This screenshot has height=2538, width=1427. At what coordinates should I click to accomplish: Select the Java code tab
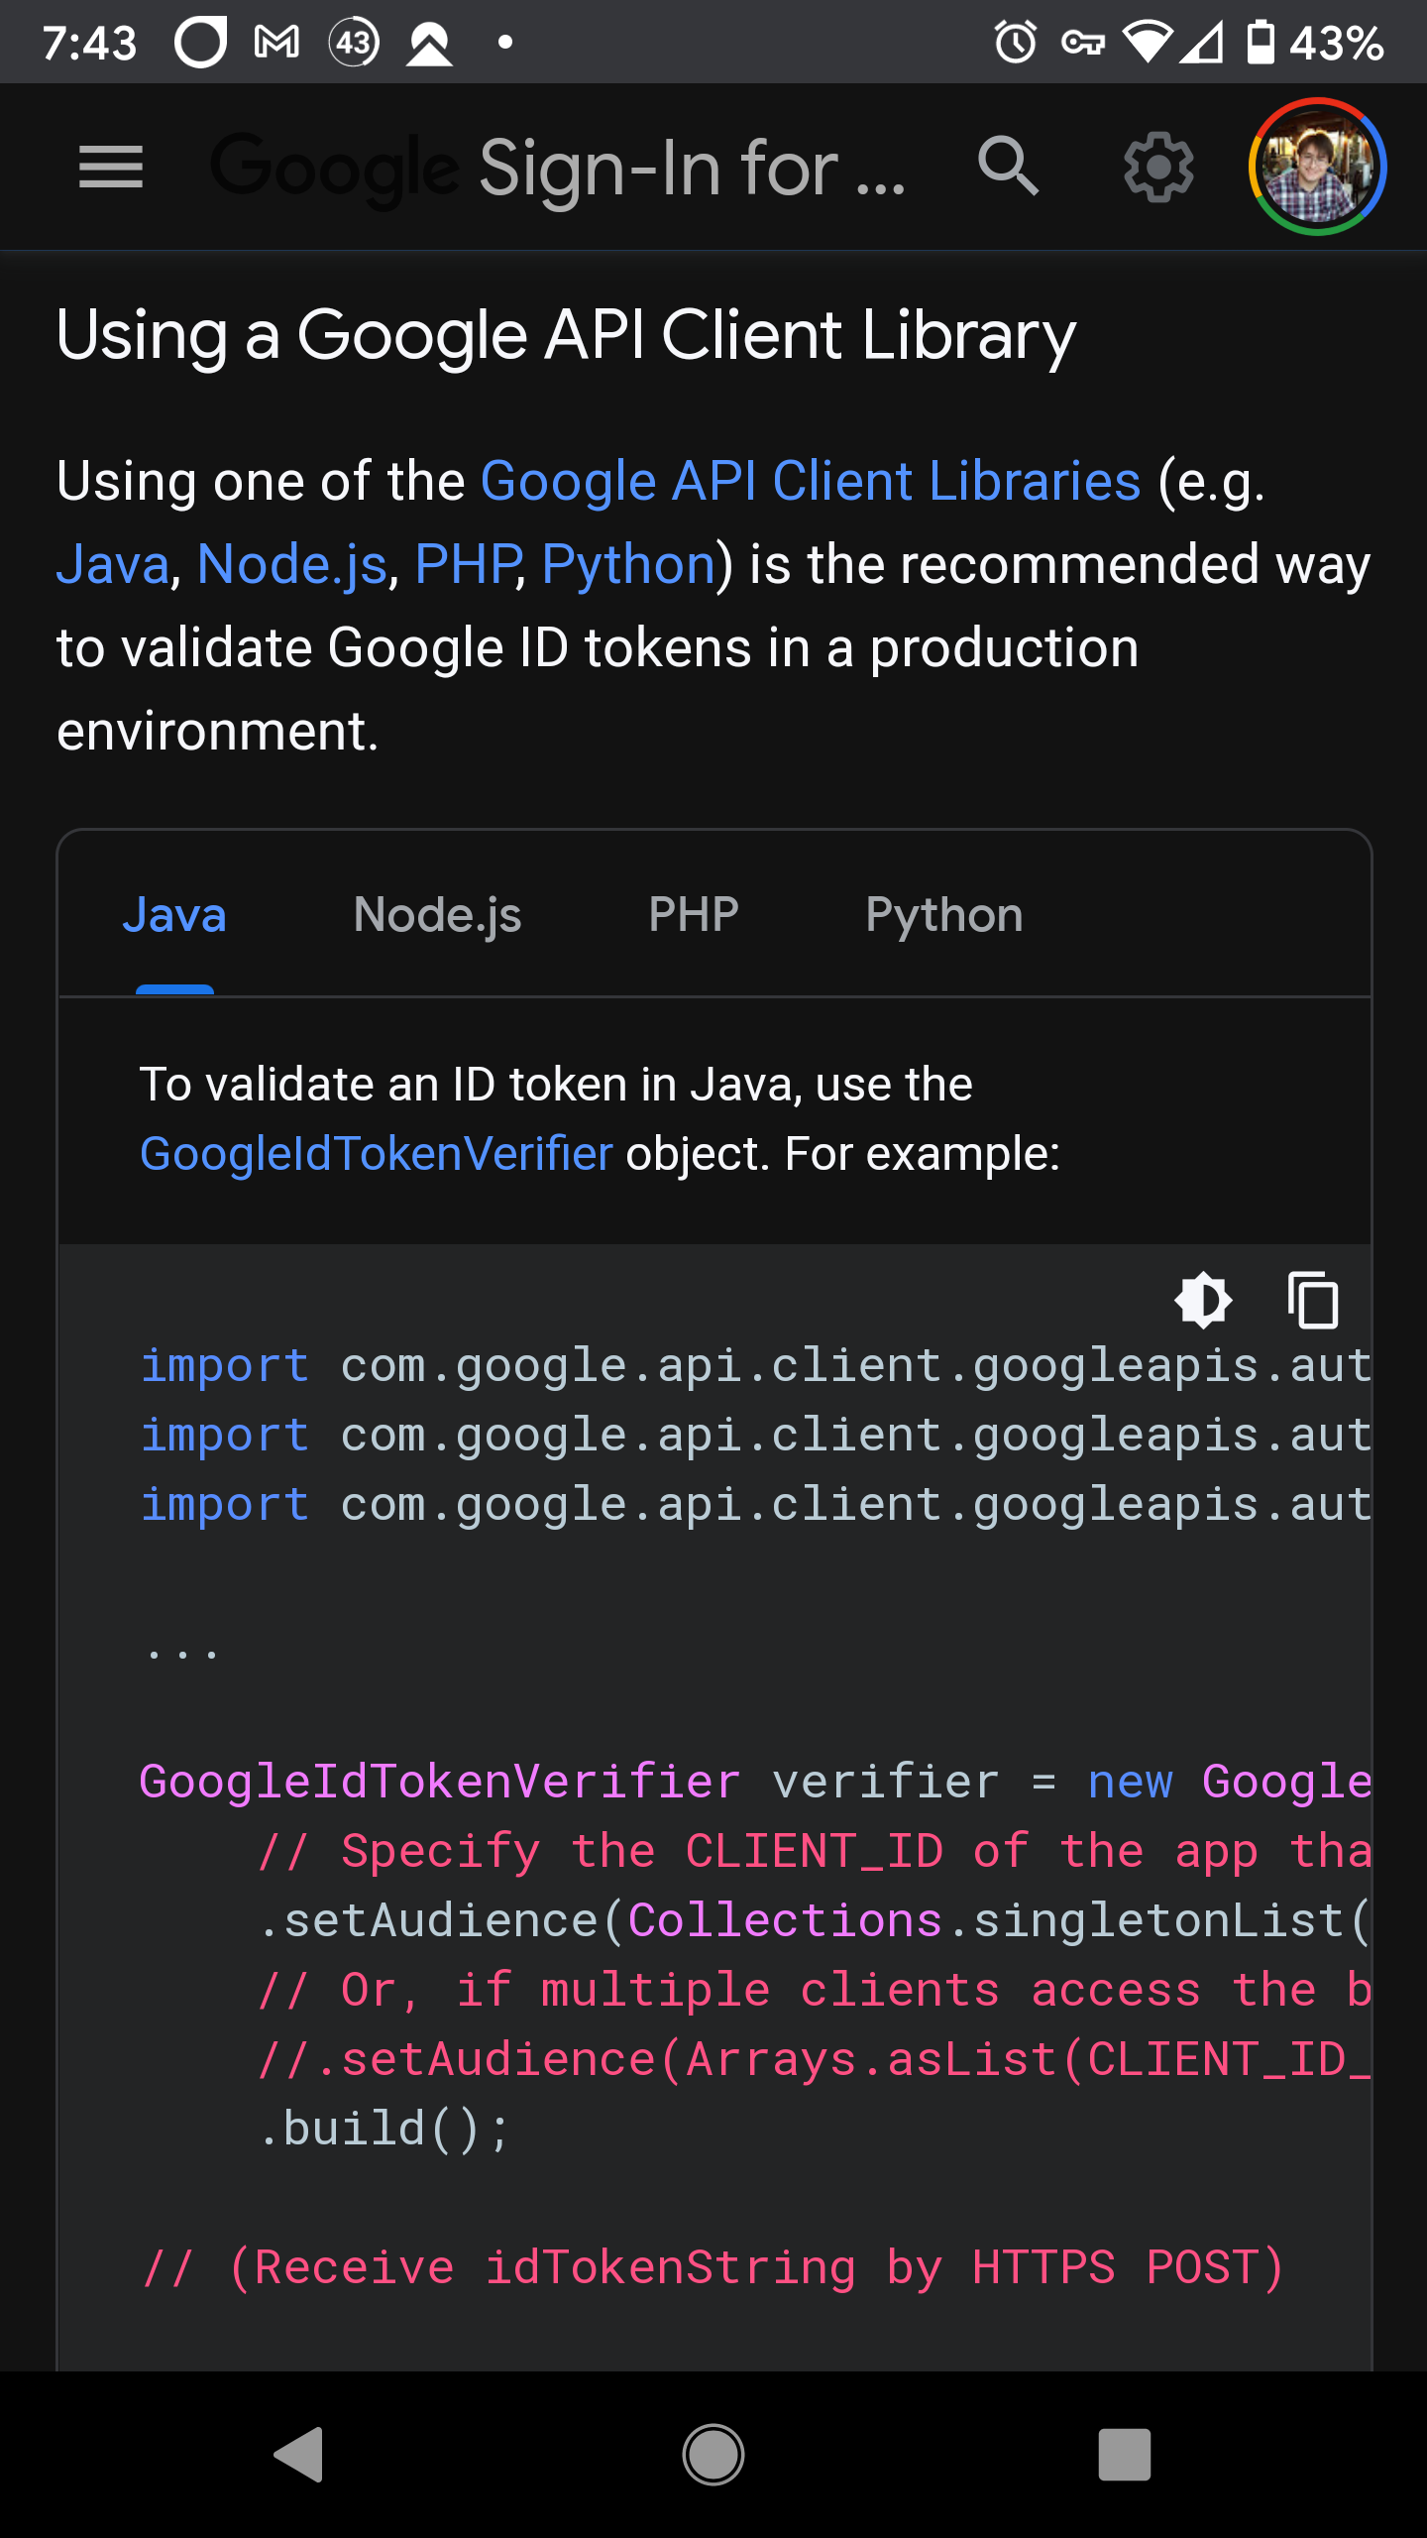point(174,914)
